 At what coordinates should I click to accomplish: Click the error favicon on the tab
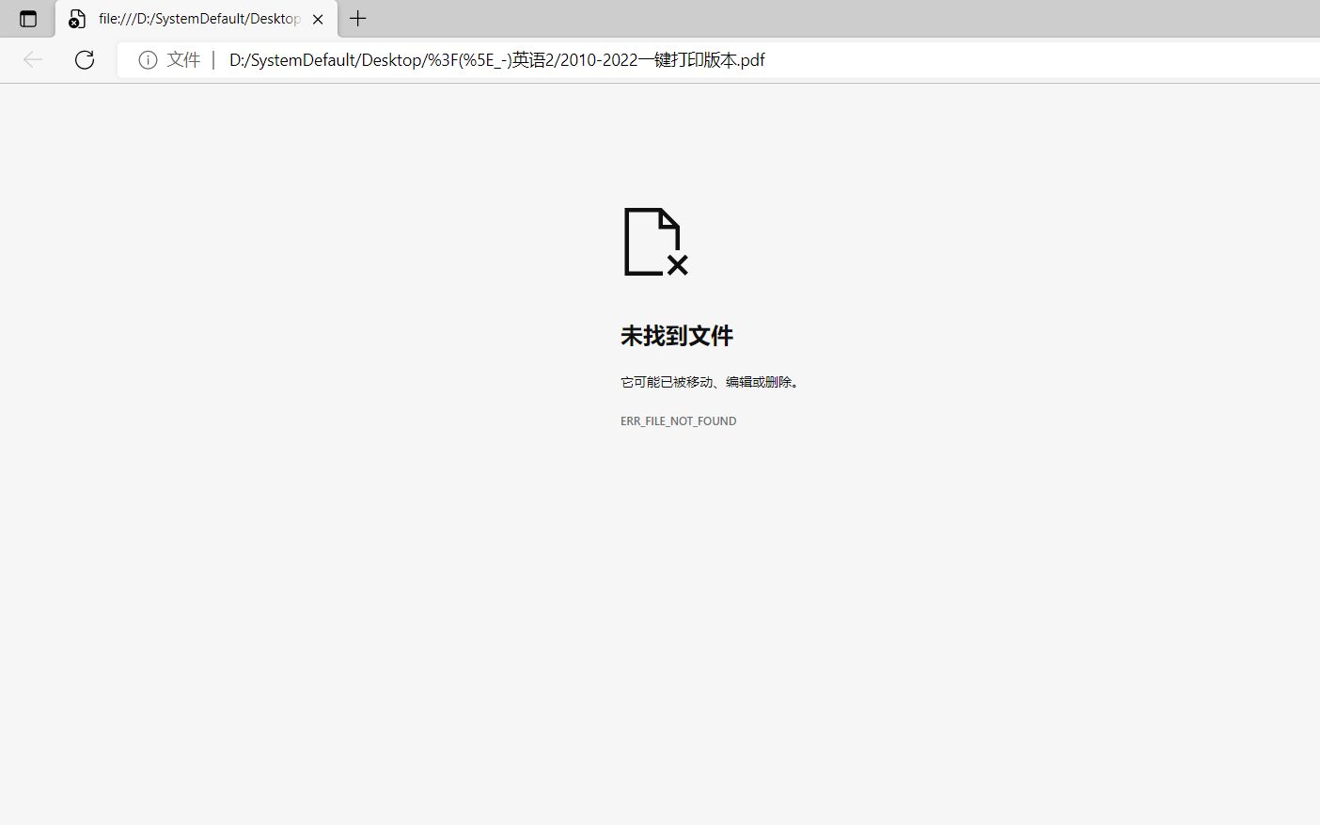pos(76,19)
